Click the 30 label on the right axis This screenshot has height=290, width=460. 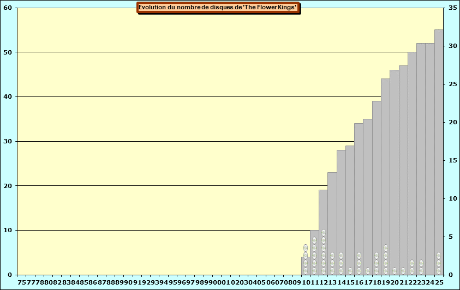point(453,46)
